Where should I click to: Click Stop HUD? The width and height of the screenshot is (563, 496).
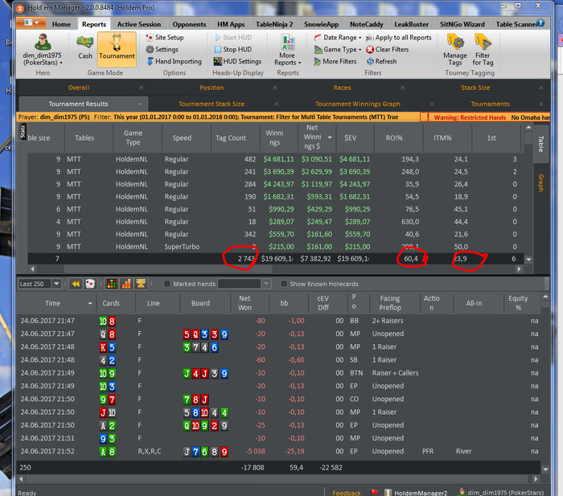pos(232,50)
